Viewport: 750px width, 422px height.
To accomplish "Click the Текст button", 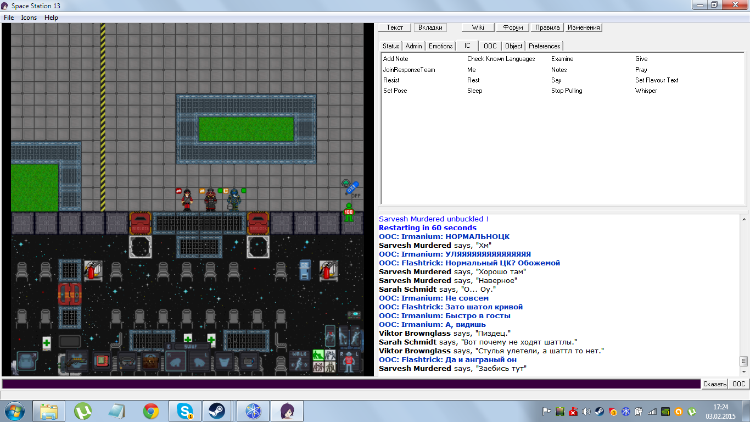I will tap(395, 27).
